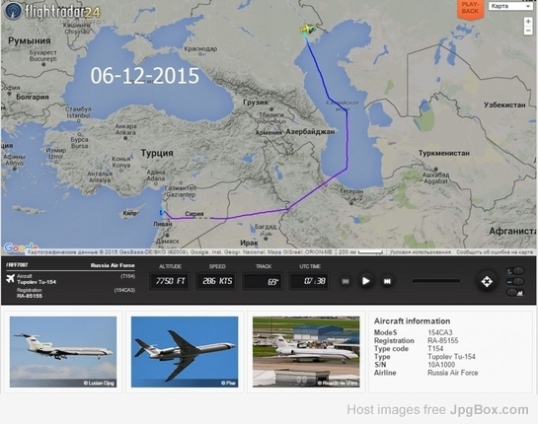The image size is (538, 424).
Task: Start playback with the play button
Action: pyautogui.click(x=366, y=281)
